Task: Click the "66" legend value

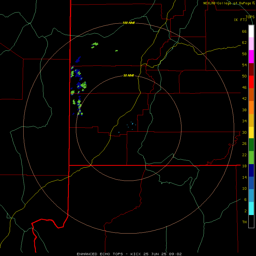Action: coord(244,31)
